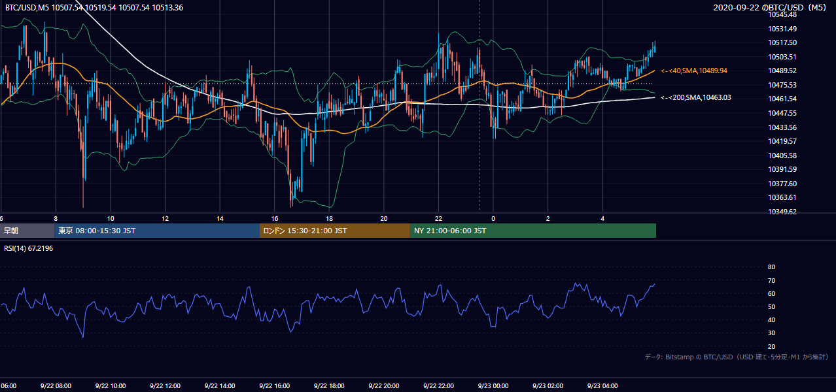Click price axis label 10517.50
The image size is (836, 392).
coord(782,42)
